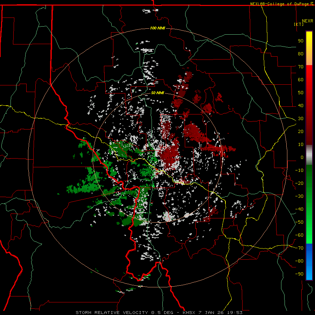Viewport: 315px width, 315px height.
Task: Click the STORM RELATIVE VELOCITY title text
Action: 112,313
